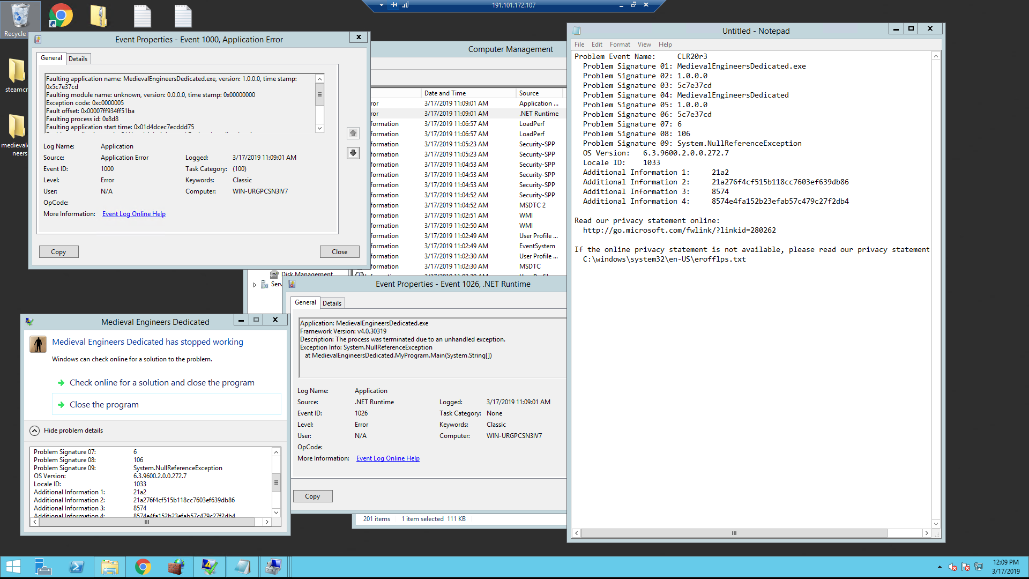Click Notepad horizontal scrollbar thumb
This screenshot has height=579, width=1029.
tap(734, 533)
